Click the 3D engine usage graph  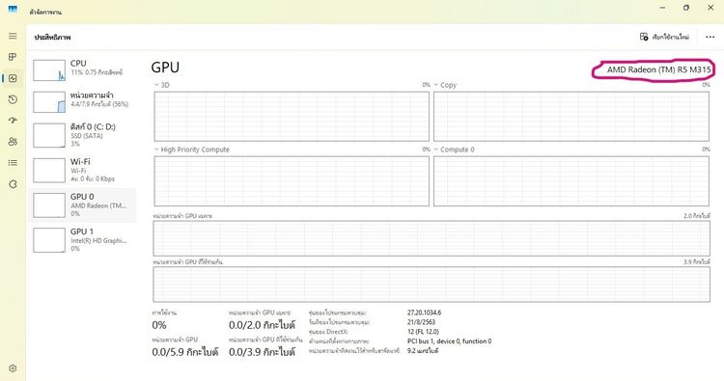[292, 117]
